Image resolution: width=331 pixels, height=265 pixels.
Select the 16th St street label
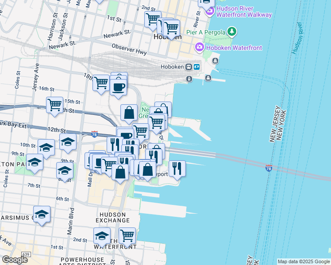[x=46, y=89]
